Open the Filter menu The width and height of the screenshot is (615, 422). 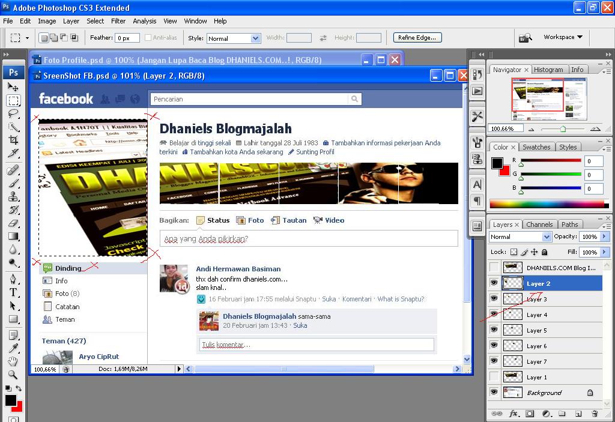(118, 21)
